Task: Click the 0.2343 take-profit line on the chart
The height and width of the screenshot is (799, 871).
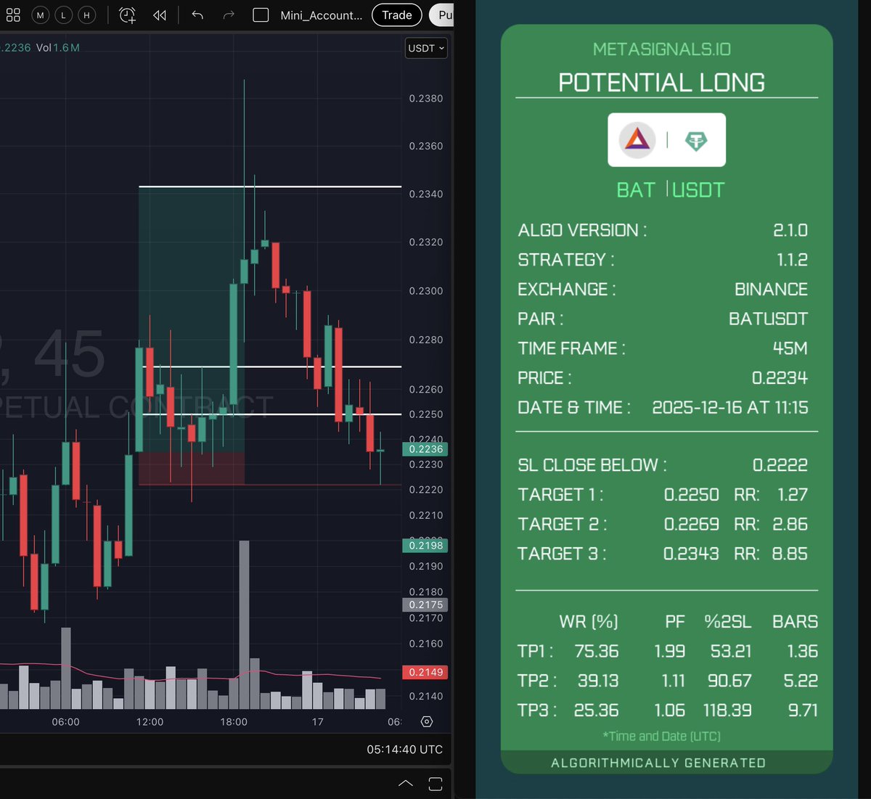Action: tap(270, 187)
